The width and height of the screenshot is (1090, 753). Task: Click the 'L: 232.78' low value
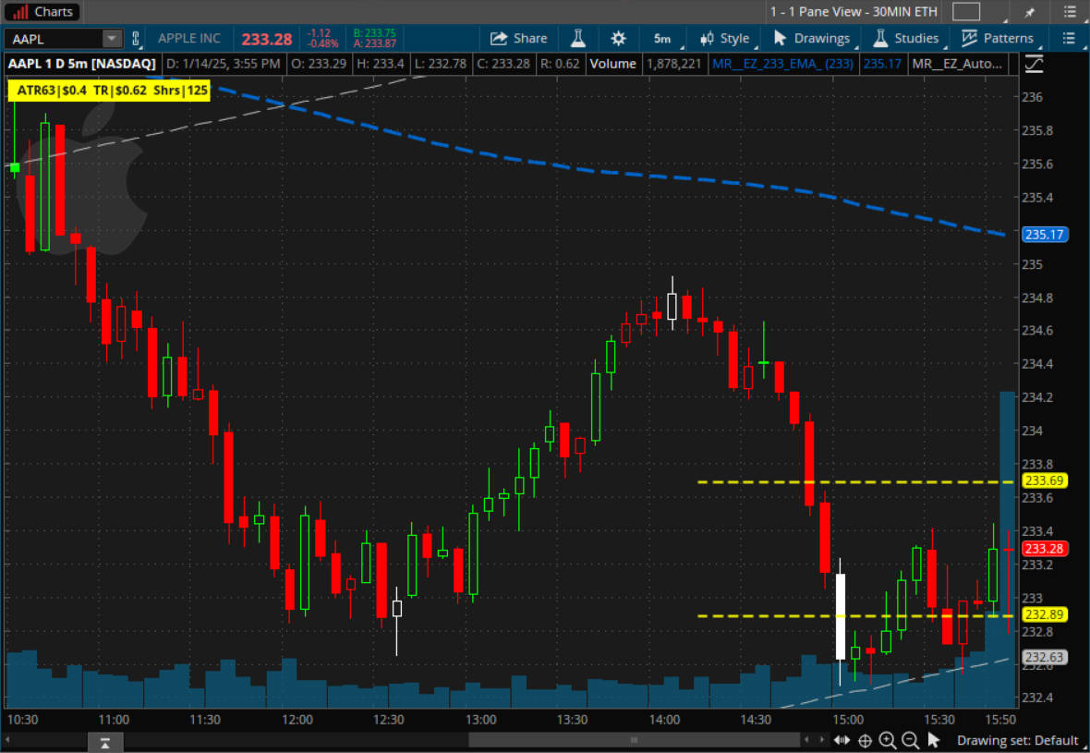[x=440, y=64]
